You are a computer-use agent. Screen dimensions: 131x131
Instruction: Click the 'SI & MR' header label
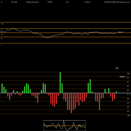click(14, 2)
